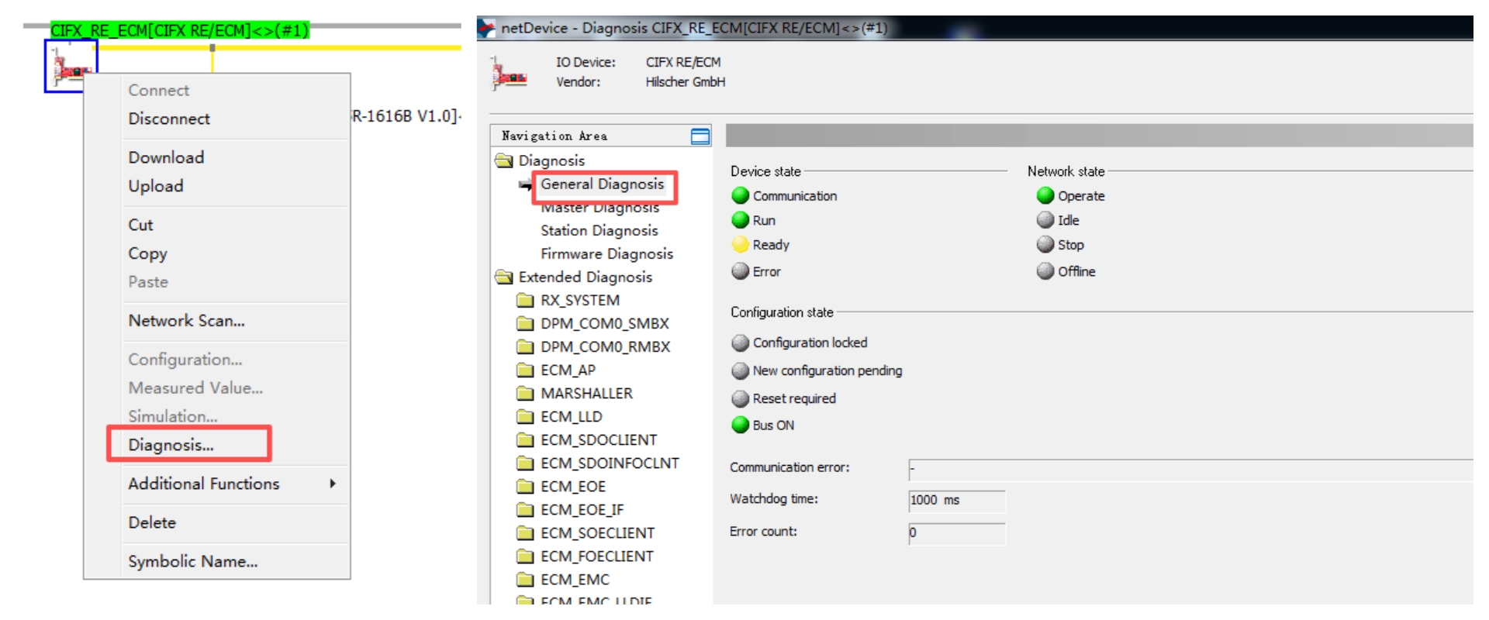Click the CIFX card device icon in network view
The image size is (1489, 620).
click(70, 65)
